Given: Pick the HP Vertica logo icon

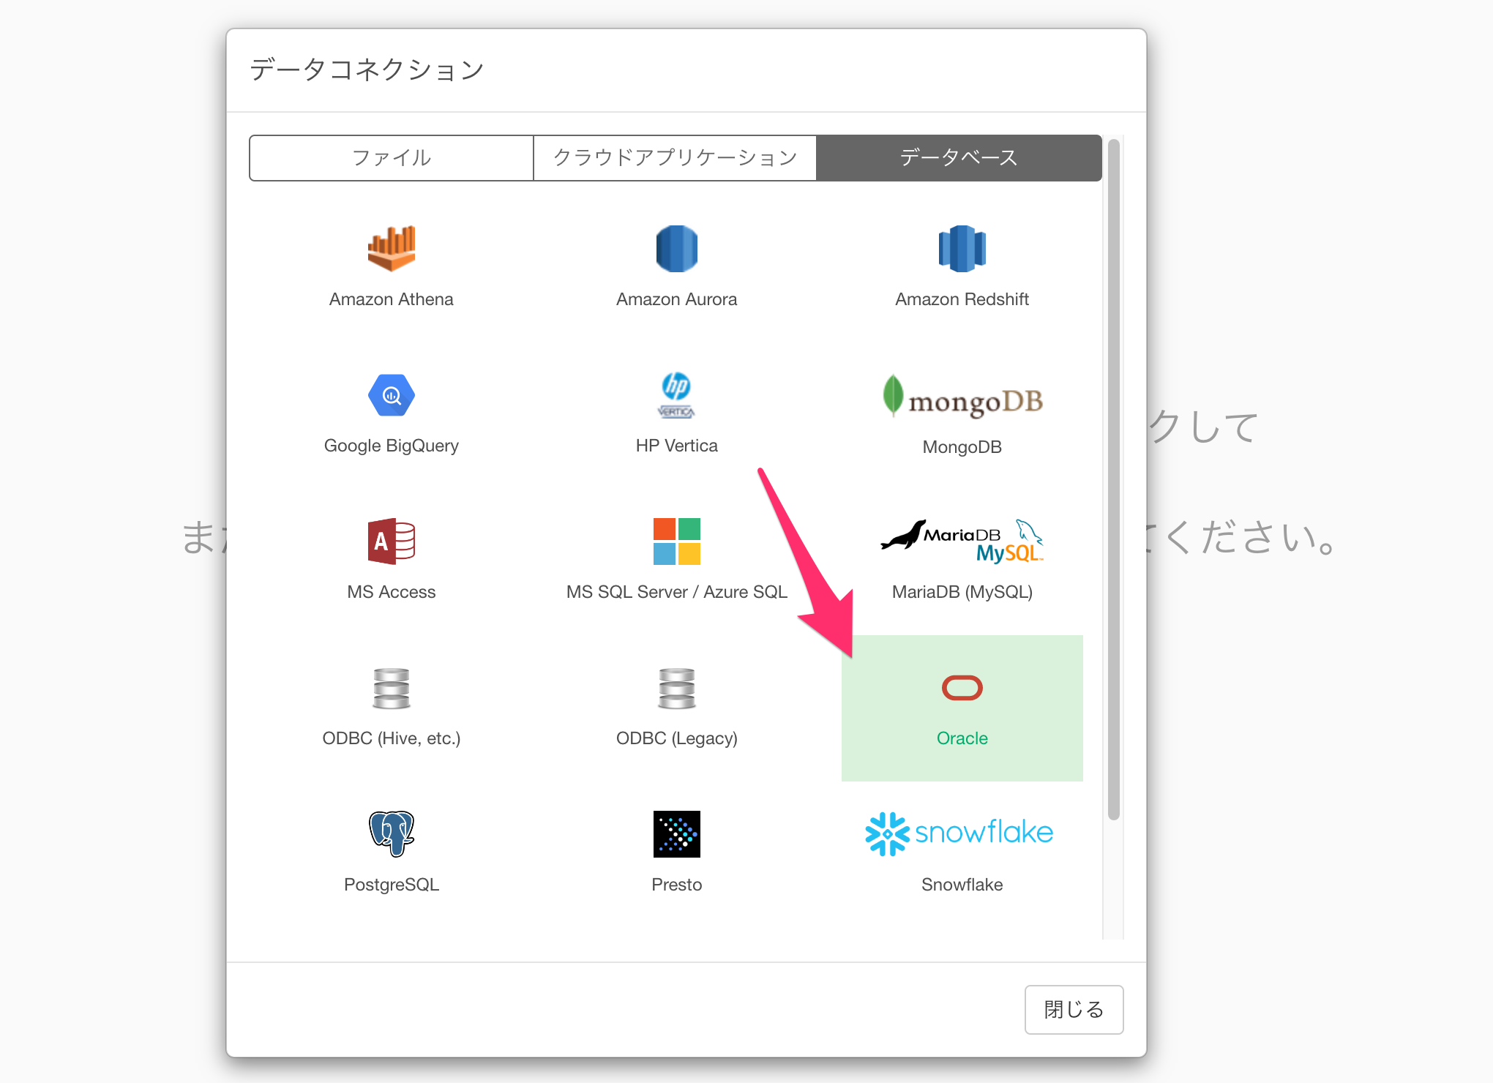Looking at the screenshot, I should (x=677, y=395).
